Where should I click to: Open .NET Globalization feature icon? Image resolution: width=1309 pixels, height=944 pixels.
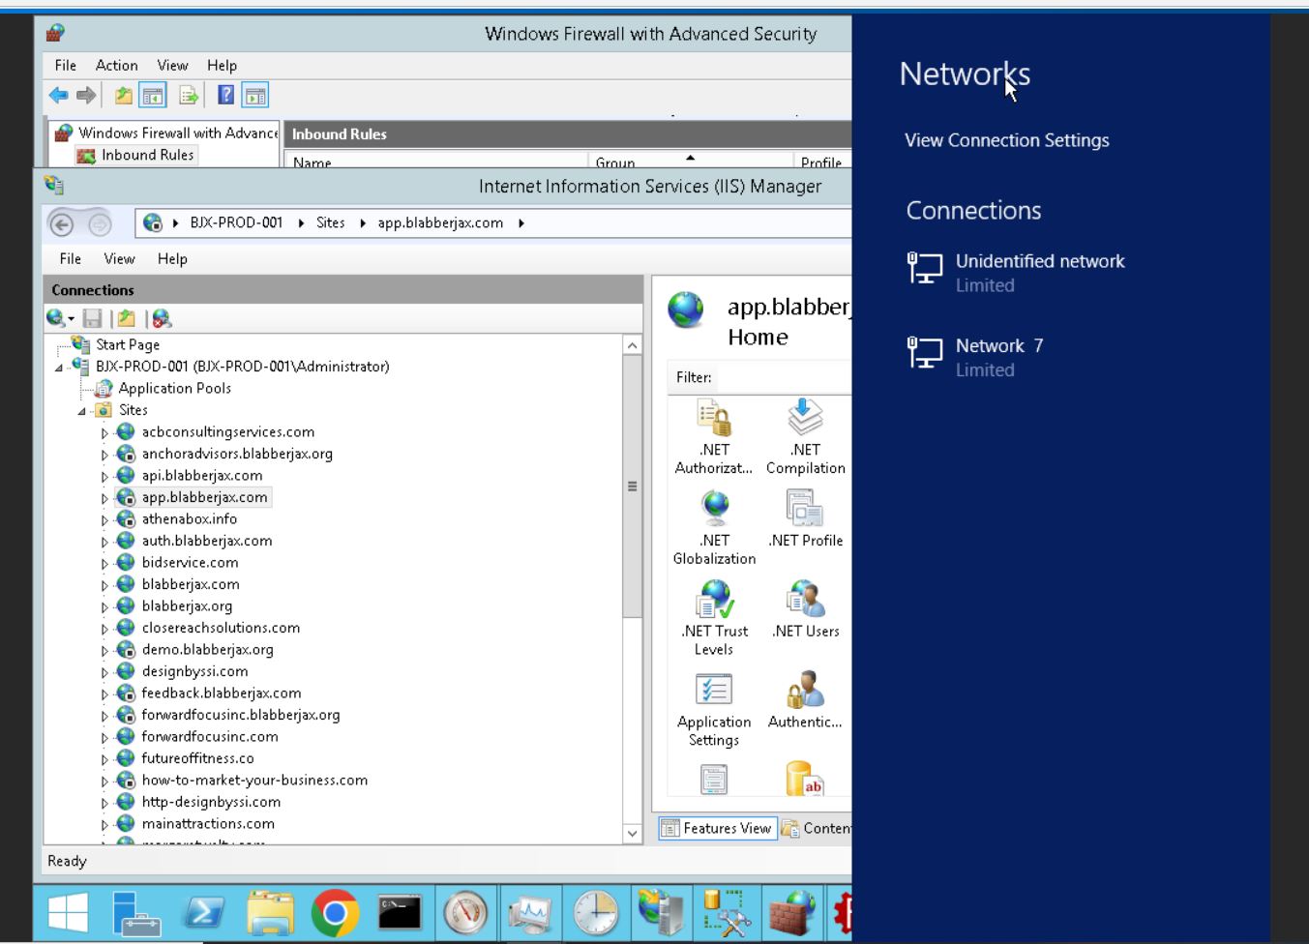click(714, 527)
